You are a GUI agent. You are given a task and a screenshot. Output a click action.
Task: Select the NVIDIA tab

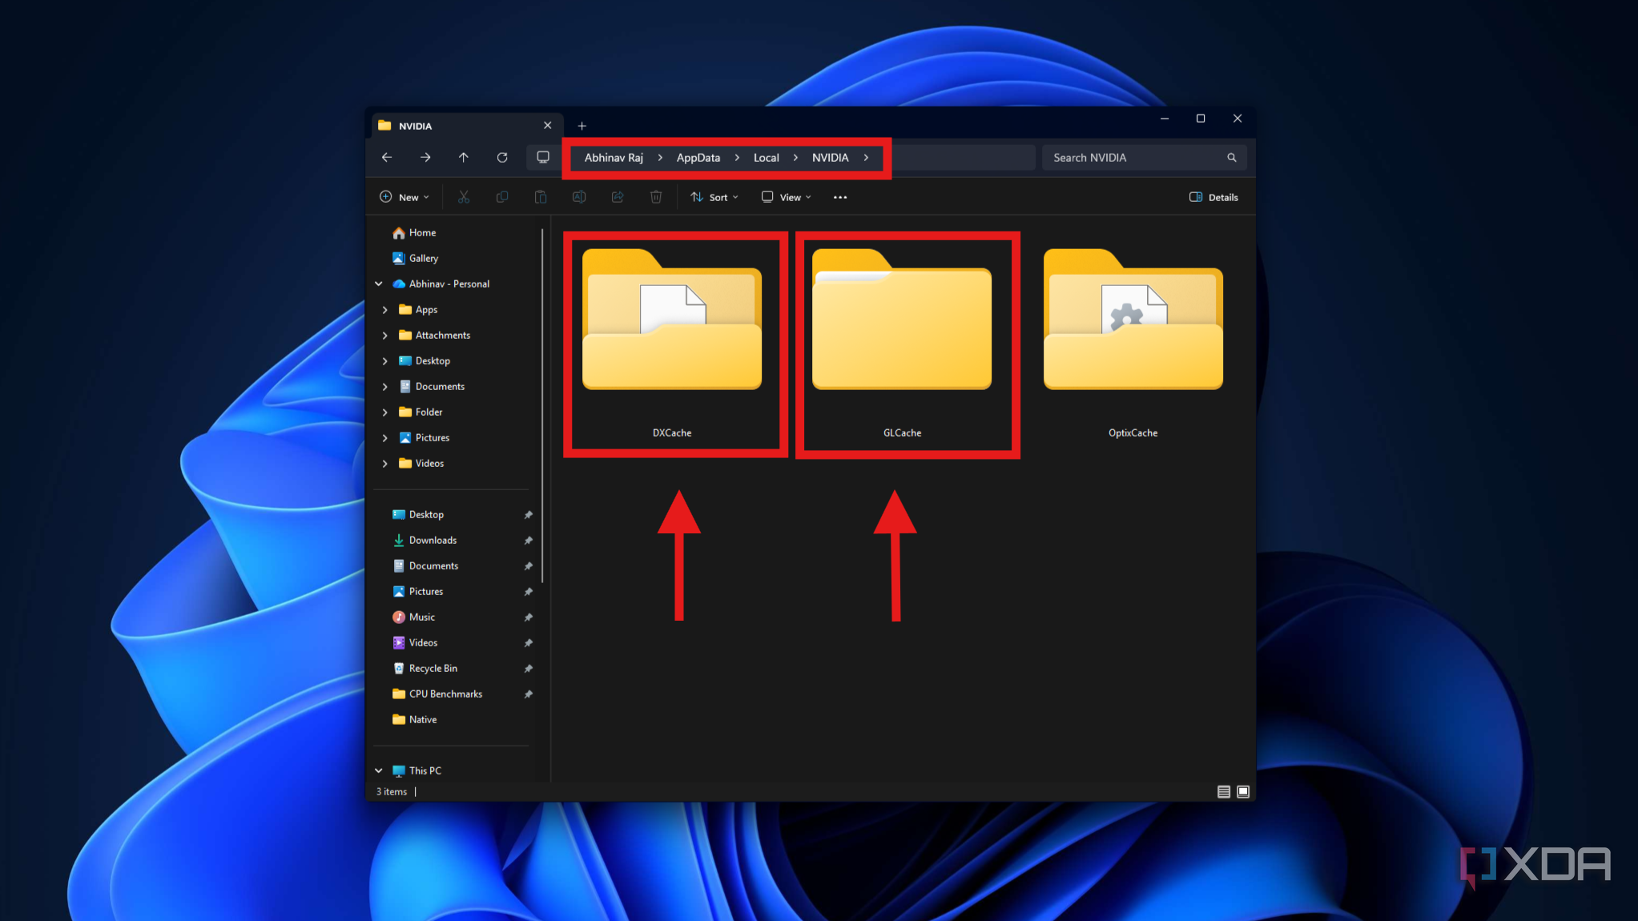click(x=467, y=126)
